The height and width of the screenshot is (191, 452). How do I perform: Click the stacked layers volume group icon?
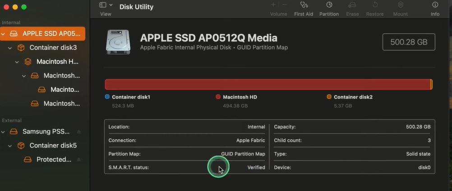(x=28, y=62)
